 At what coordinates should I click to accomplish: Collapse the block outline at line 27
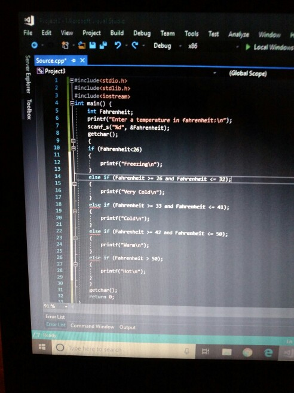click(x=75, y=264)
